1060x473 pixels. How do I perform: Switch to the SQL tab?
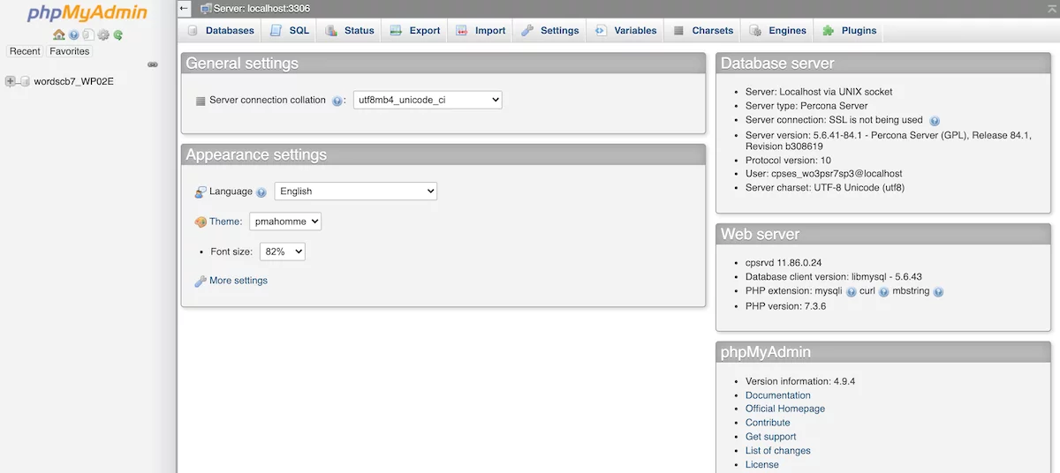[x=289, y=30]
